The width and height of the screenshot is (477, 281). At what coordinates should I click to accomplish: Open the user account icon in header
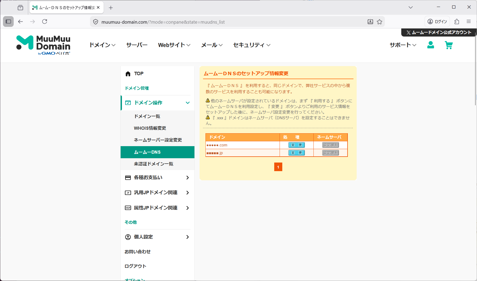coord(431,45)
